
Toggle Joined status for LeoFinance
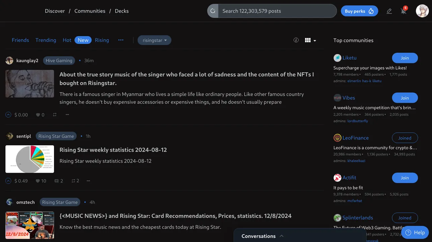point(405,138)
